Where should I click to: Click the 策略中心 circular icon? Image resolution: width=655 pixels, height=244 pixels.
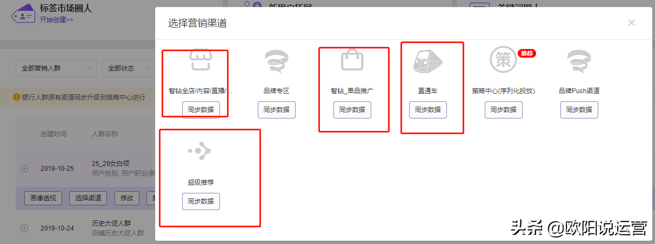[x=503, y=60]
